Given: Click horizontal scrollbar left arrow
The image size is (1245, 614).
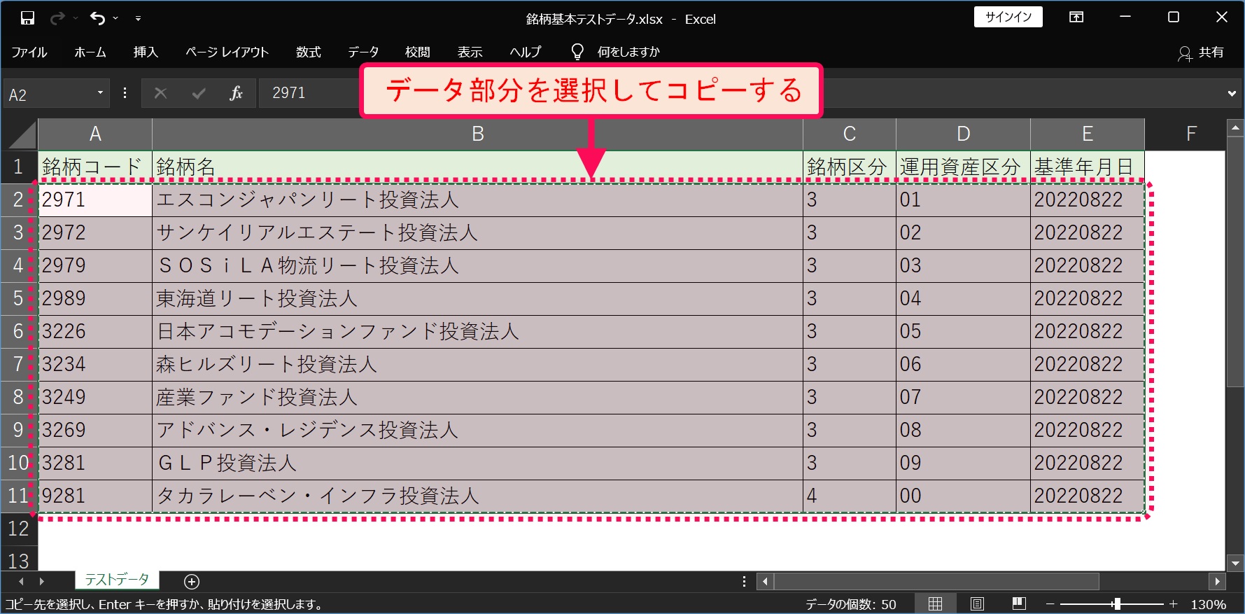Looking at the screenshot, I should [765, 581].
